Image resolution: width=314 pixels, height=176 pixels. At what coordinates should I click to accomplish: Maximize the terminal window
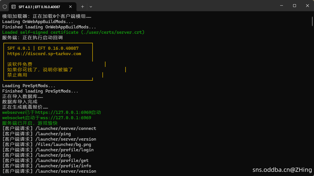(294, 6)
